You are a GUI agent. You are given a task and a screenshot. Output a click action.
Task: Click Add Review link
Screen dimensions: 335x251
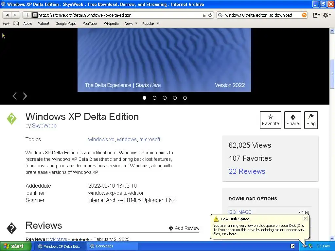(x=184, y=228)
